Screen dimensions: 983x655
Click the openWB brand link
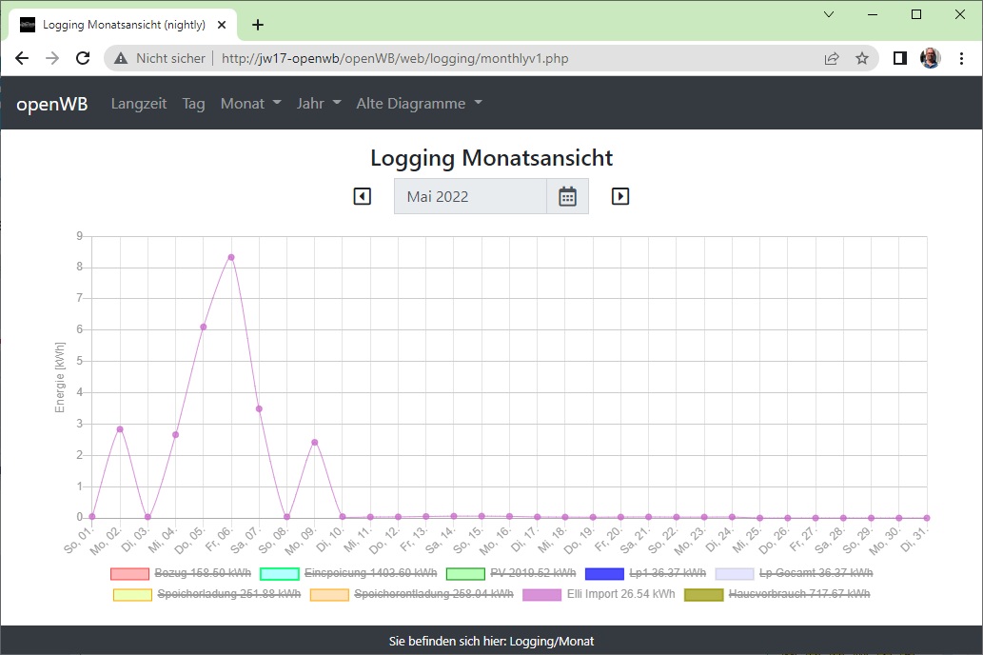(52, 104)
